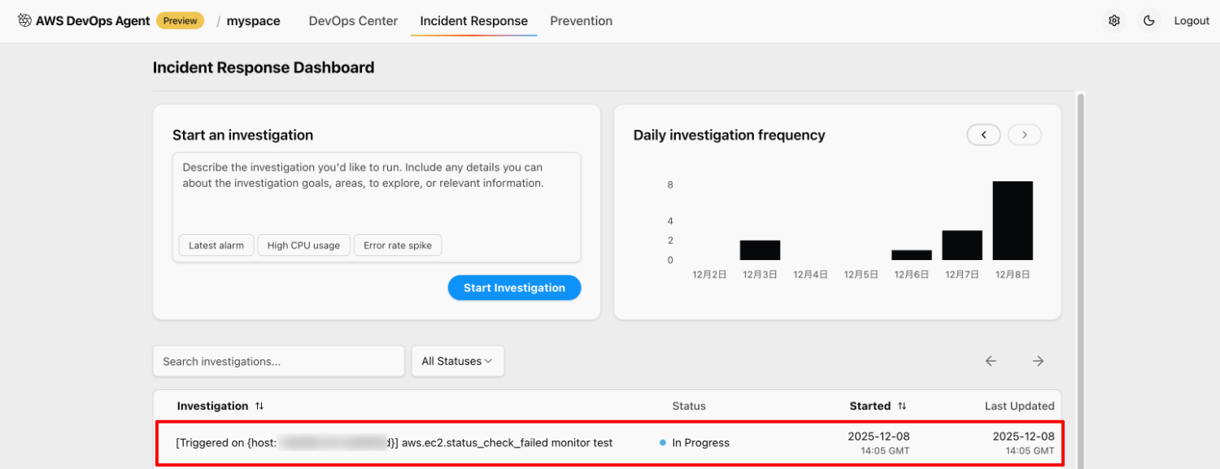This screenshot has height=469, width=1220.
Task: Click the December 8 bar in chart
Action: pyautogui.click(x=1013, y=220)
